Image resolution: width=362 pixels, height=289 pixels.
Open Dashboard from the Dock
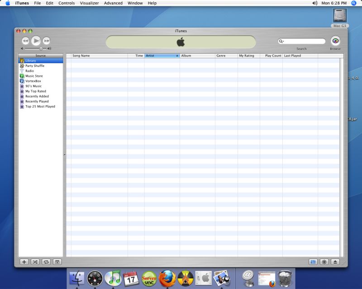tap(95, 279)
